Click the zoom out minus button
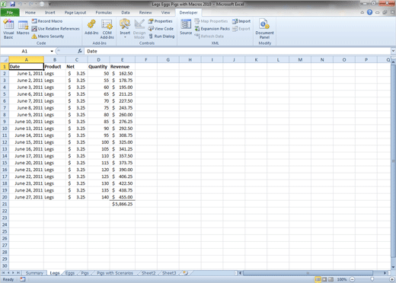396x283 pixels. point(352,279)
